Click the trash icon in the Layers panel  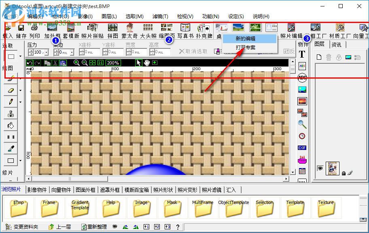coord(329,57)
